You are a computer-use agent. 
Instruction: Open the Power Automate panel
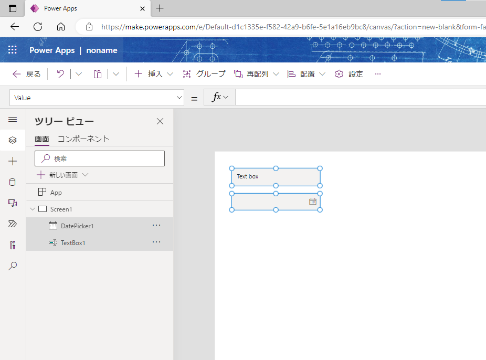[x=13, y=224]
